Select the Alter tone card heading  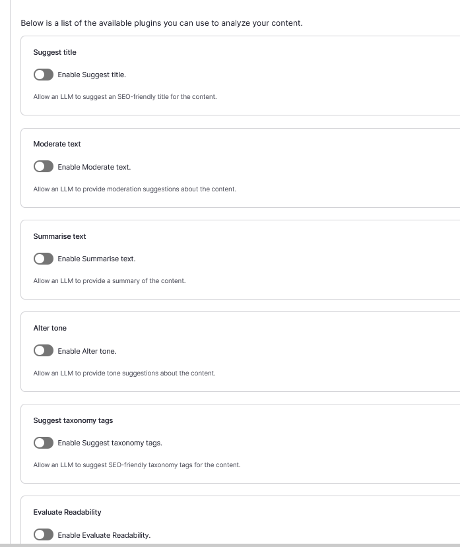point(50,328)
